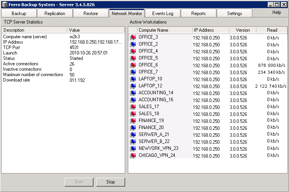Screen dimensions: 289x192
Task: Click OFFICE_6 read rate '876 000 kb/s'
Action: 272,65
